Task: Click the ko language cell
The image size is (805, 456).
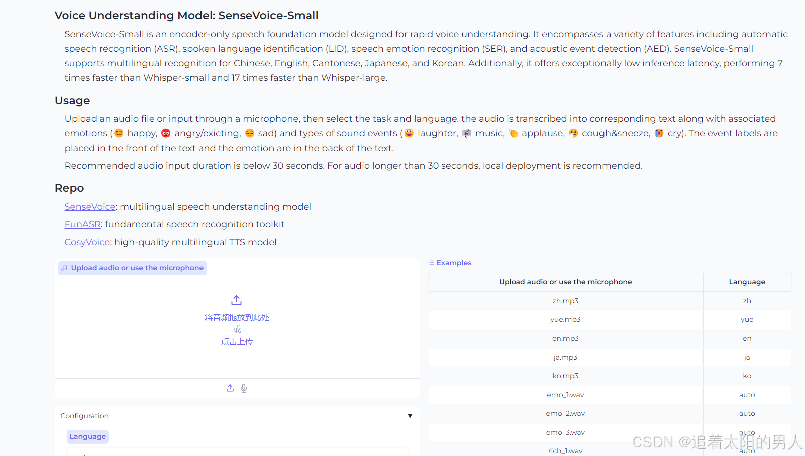Action: 747,376
